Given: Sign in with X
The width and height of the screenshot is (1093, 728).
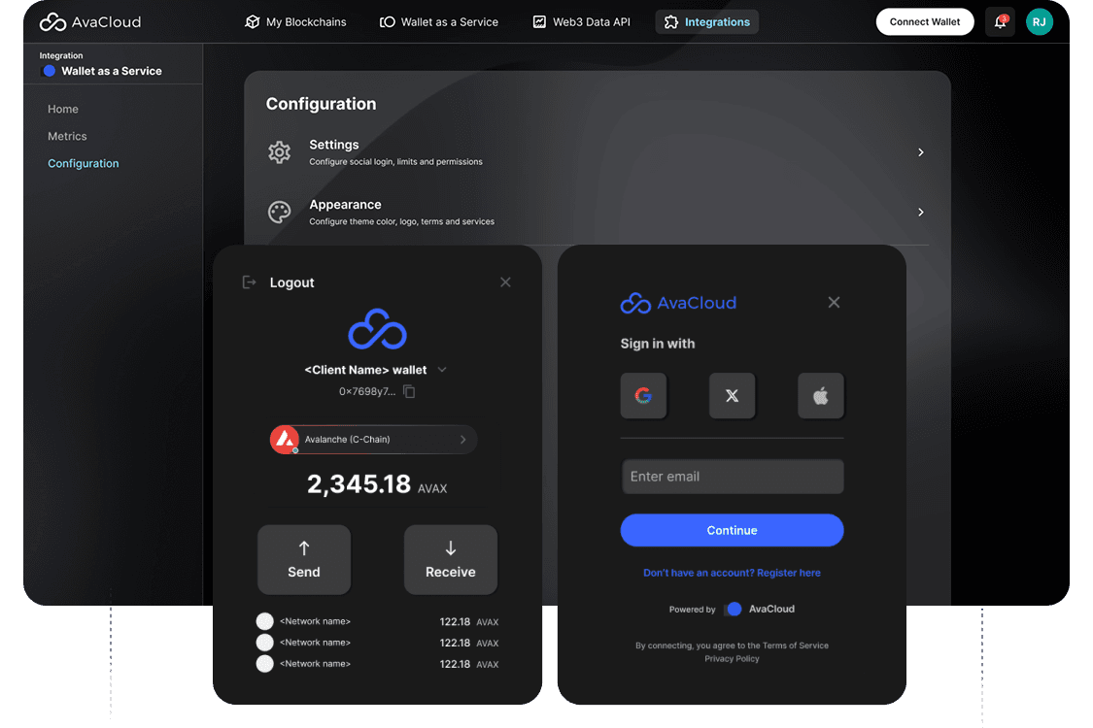Looking at the screenshot, I should (x=732, y=396).
